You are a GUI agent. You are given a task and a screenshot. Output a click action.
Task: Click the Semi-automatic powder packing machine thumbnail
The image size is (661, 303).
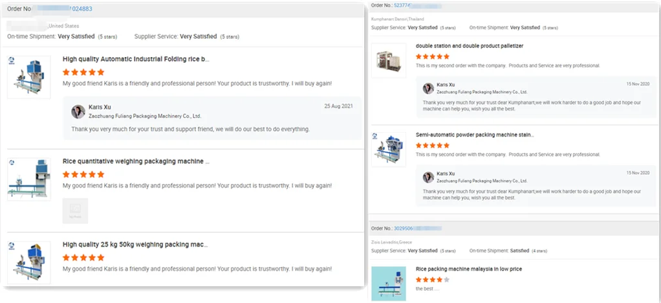click(x=389, y=150)
